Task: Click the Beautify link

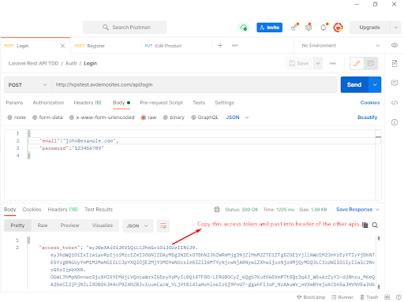Action: 367,117
